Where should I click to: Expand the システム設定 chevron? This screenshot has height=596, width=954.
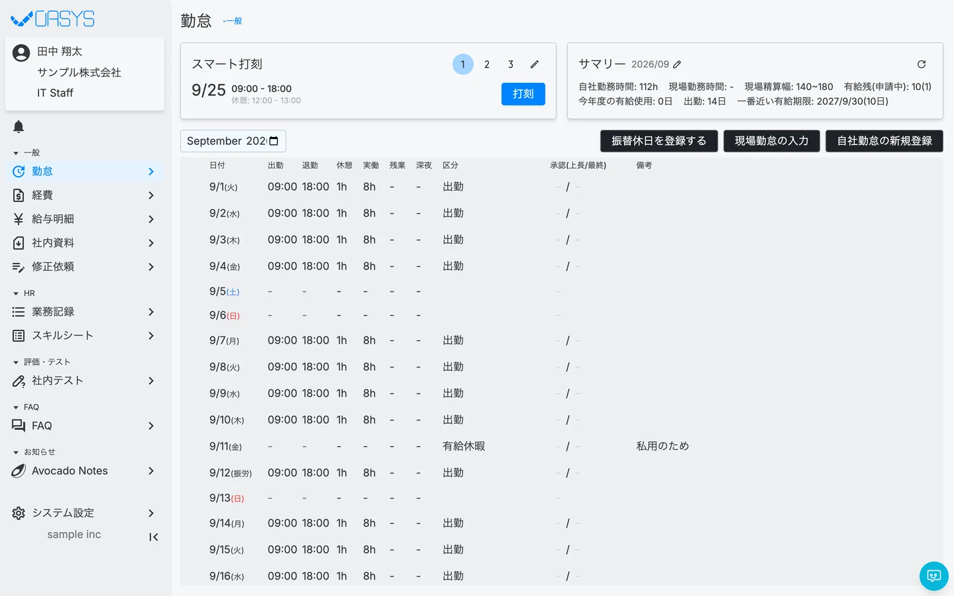pyautogui.click(x=151, y=513)
